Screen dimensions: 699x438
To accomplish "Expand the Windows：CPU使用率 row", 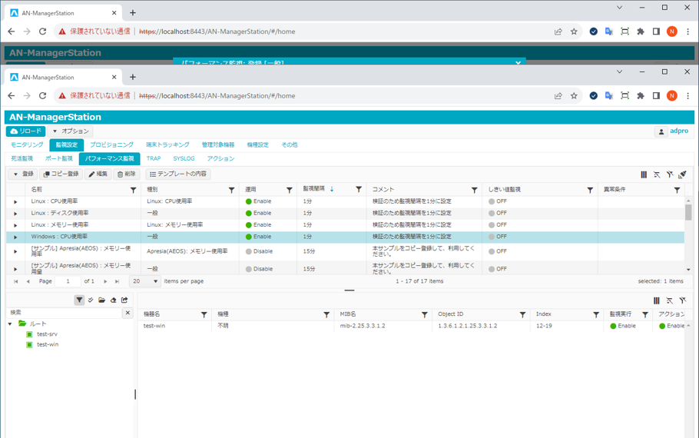I will (15, 237).
